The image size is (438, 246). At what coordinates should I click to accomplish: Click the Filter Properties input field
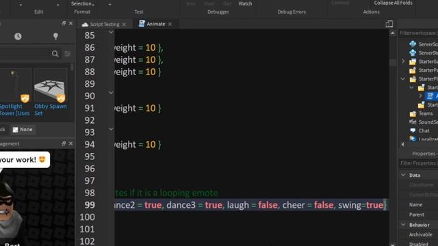coord(418,163)
